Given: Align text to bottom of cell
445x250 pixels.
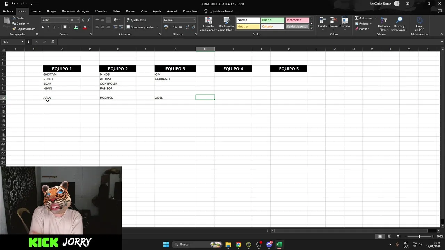Looking at the screenshot, I should click(108, 20).
